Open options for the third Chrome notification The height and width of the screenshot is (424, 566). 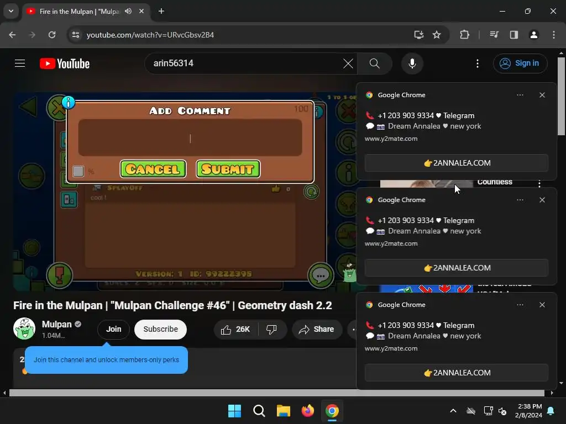click(520, 305)
